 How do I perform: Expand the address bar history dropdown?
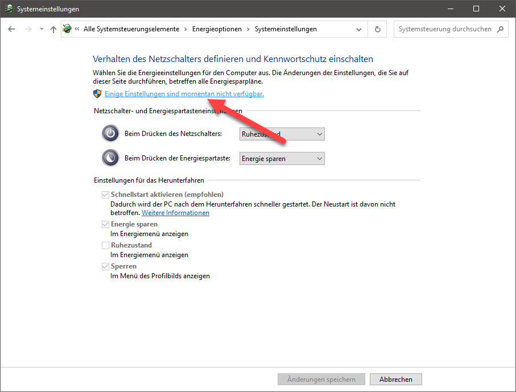pos(358,28)
